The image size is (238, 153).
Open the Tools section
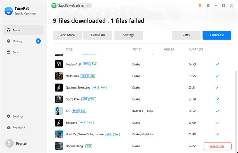[23, 52]
